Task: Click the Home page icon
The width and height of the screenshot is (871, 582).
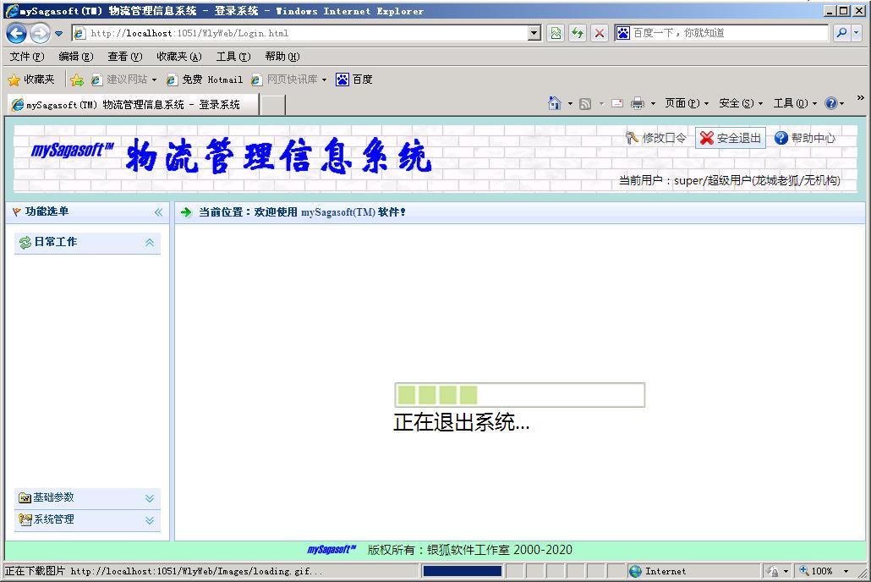Action: point(555,103)
